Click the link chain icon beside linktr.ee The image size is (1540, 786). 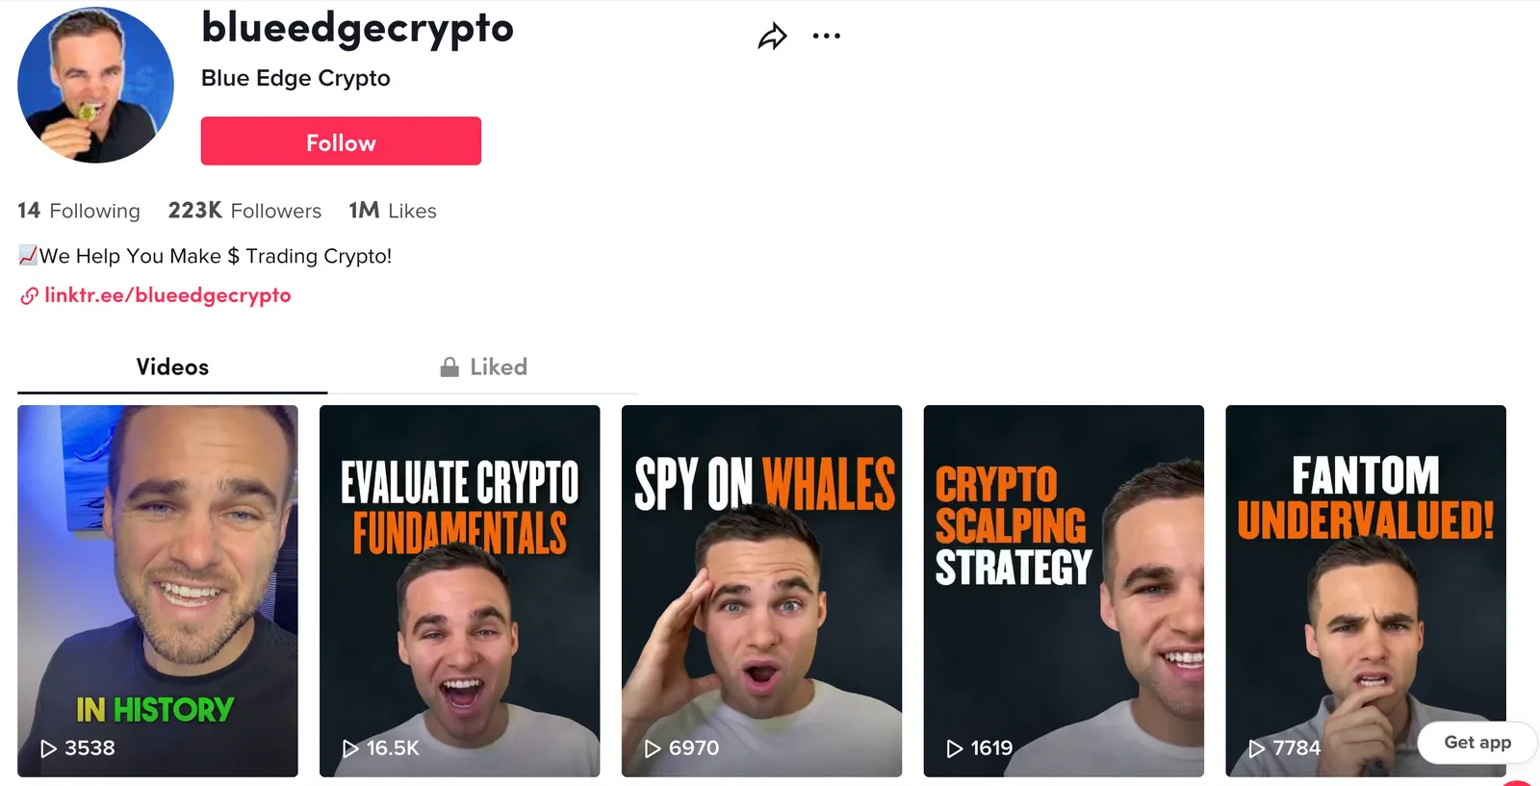coord(30,296)
